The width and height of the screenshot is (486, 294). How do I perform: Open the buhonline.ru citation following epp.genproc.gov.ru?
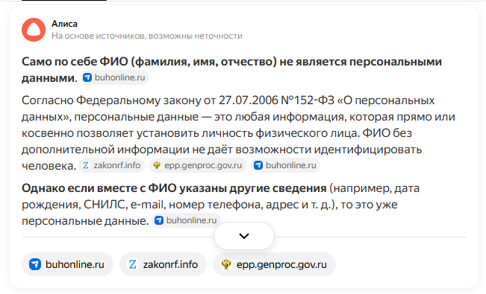click(285, 165)
